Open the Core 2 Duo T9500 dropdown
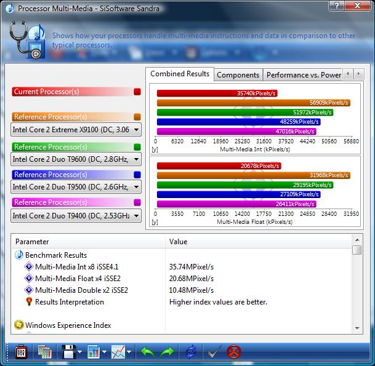The image size is (375, 366). click(x=76, y=187)
